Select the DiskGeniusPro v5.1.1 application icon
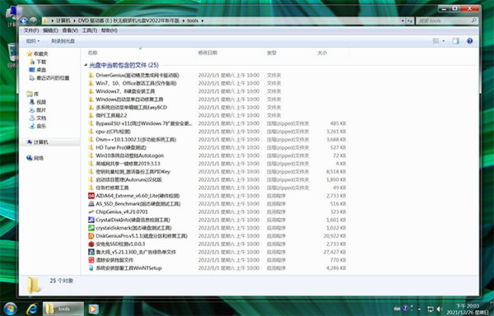 click(x=91, y=235)
